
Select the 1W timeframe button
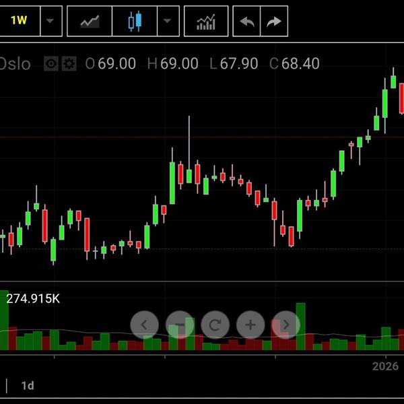click(x=20, y=21)
